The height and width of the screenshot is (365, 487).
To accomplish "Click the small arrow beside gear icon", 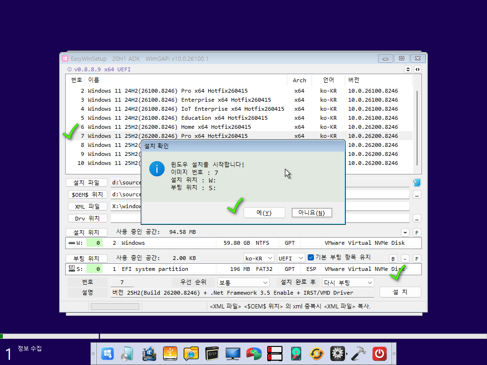I will 347,354.
